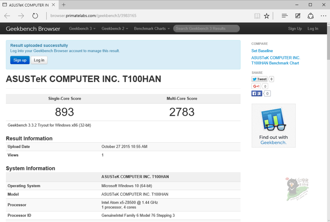
Task: Select the upload date October 27 2015
Action: [x=124, y=147]
